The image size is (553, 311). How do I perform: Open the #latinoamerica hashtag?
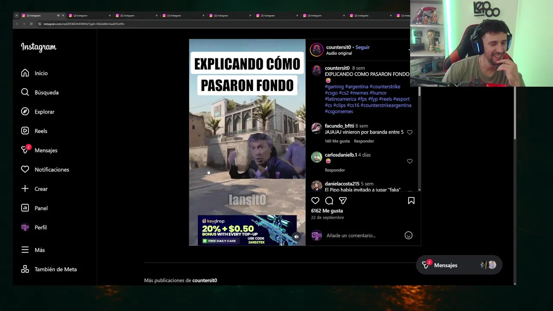(x=340, y=99)
